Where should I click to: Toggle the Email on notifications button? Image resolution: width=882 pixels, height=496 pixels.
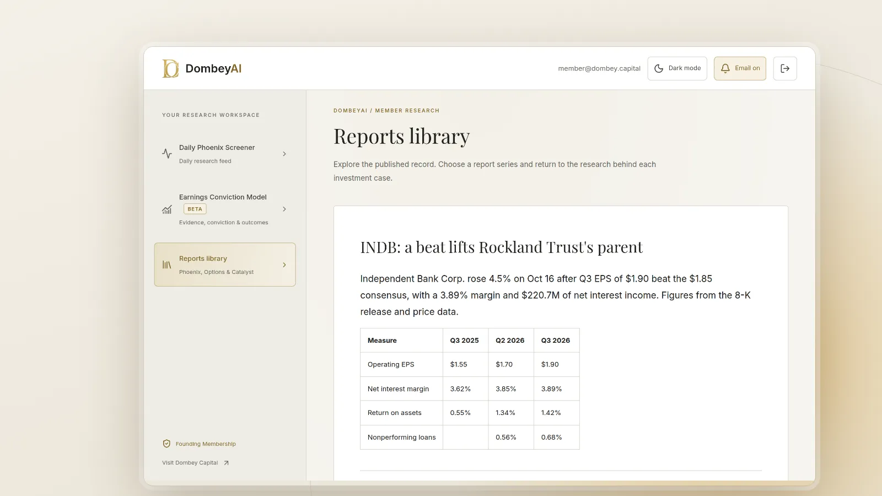(x=740, y=68)
